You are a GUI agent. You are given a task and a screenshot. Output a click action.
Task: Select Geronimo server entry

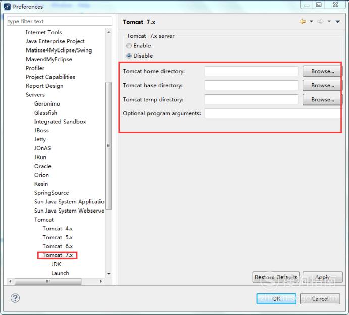(47, 103)
